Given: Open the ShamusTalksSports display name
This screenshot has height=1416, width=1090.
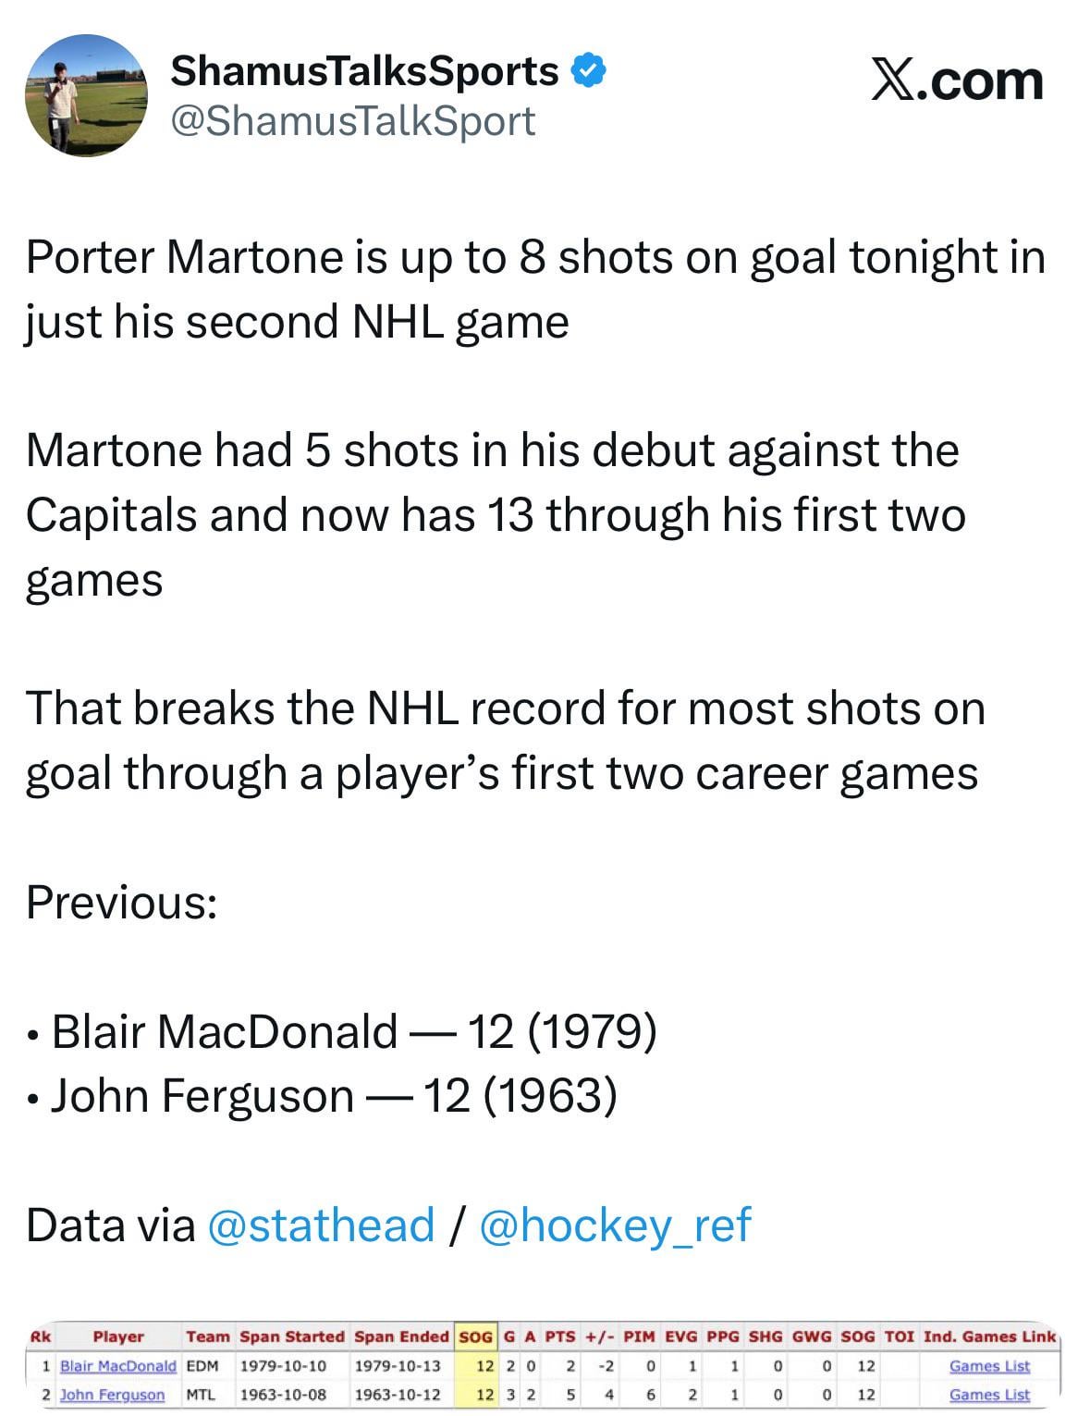Looking at the screenshot, I should coord(364,70).
